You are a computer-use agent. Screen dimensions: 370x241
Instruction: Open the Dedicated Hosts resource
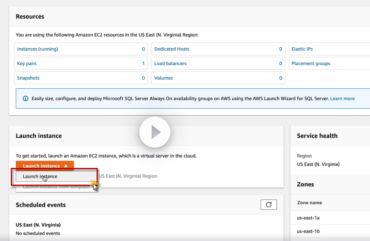[x=172, y=49]
